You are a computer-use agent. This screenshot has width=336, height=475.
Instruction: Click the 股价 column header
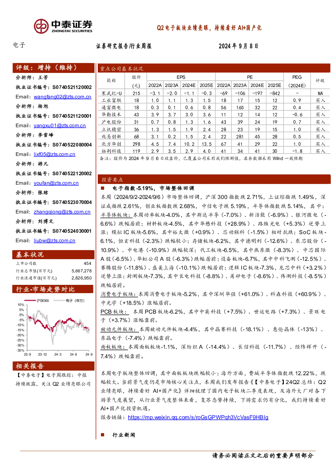136,81
